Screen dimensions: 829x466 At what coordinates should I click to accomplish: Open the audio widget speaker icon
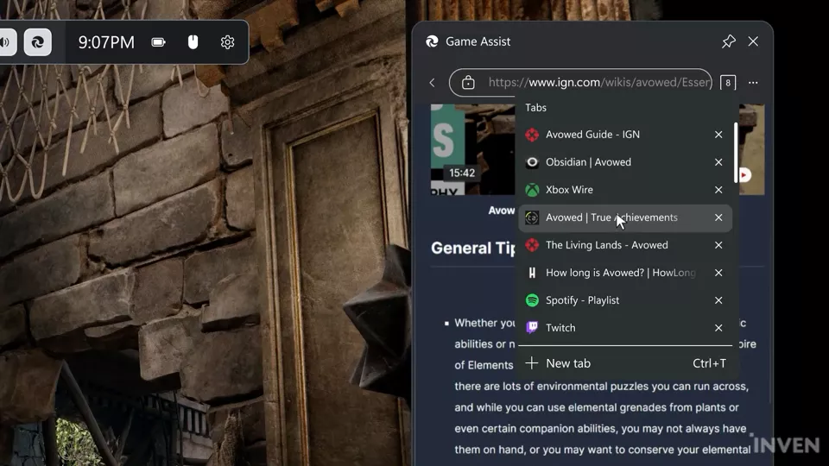coord(5,42)
